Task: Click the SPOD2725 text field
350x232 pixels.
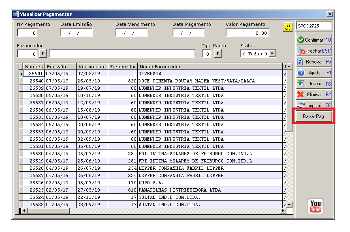Action: click(314, 26)
